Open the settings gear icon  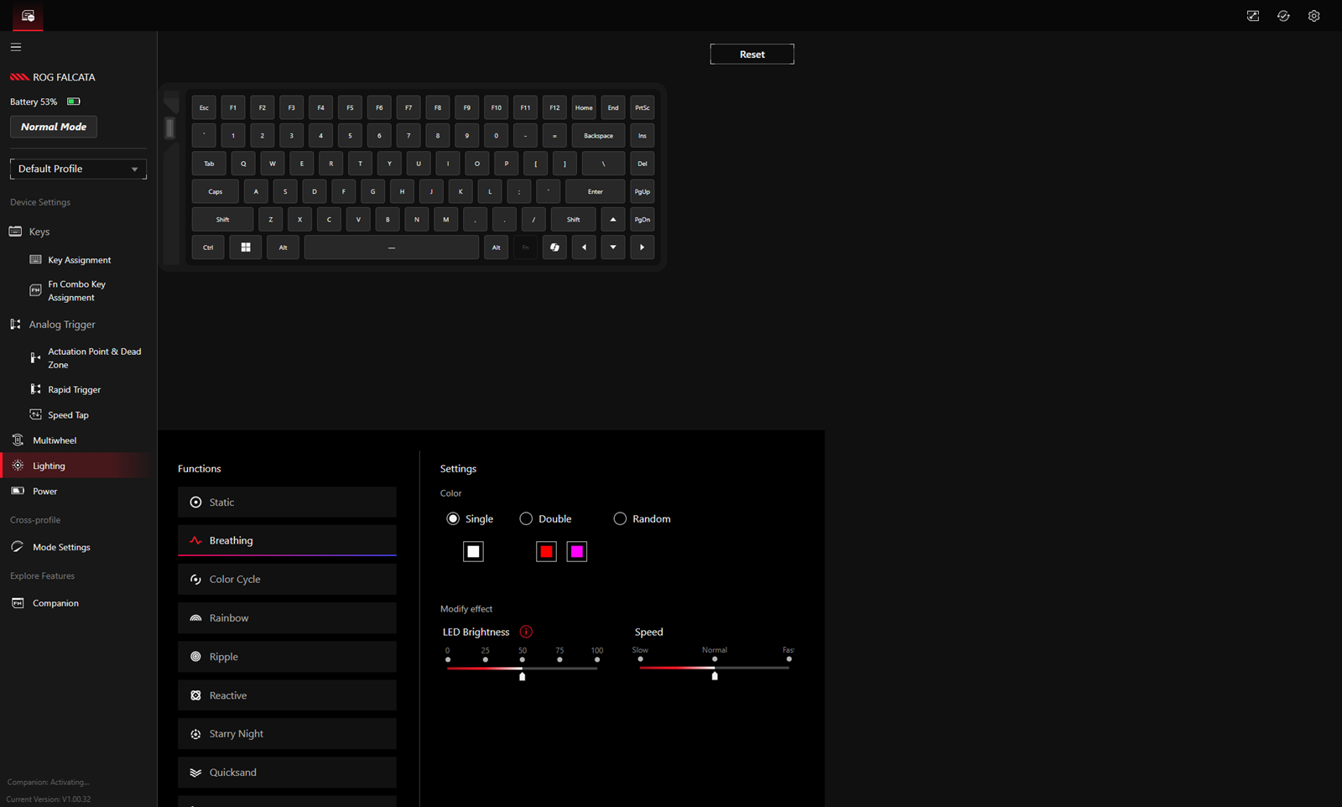click(1313, 16)
